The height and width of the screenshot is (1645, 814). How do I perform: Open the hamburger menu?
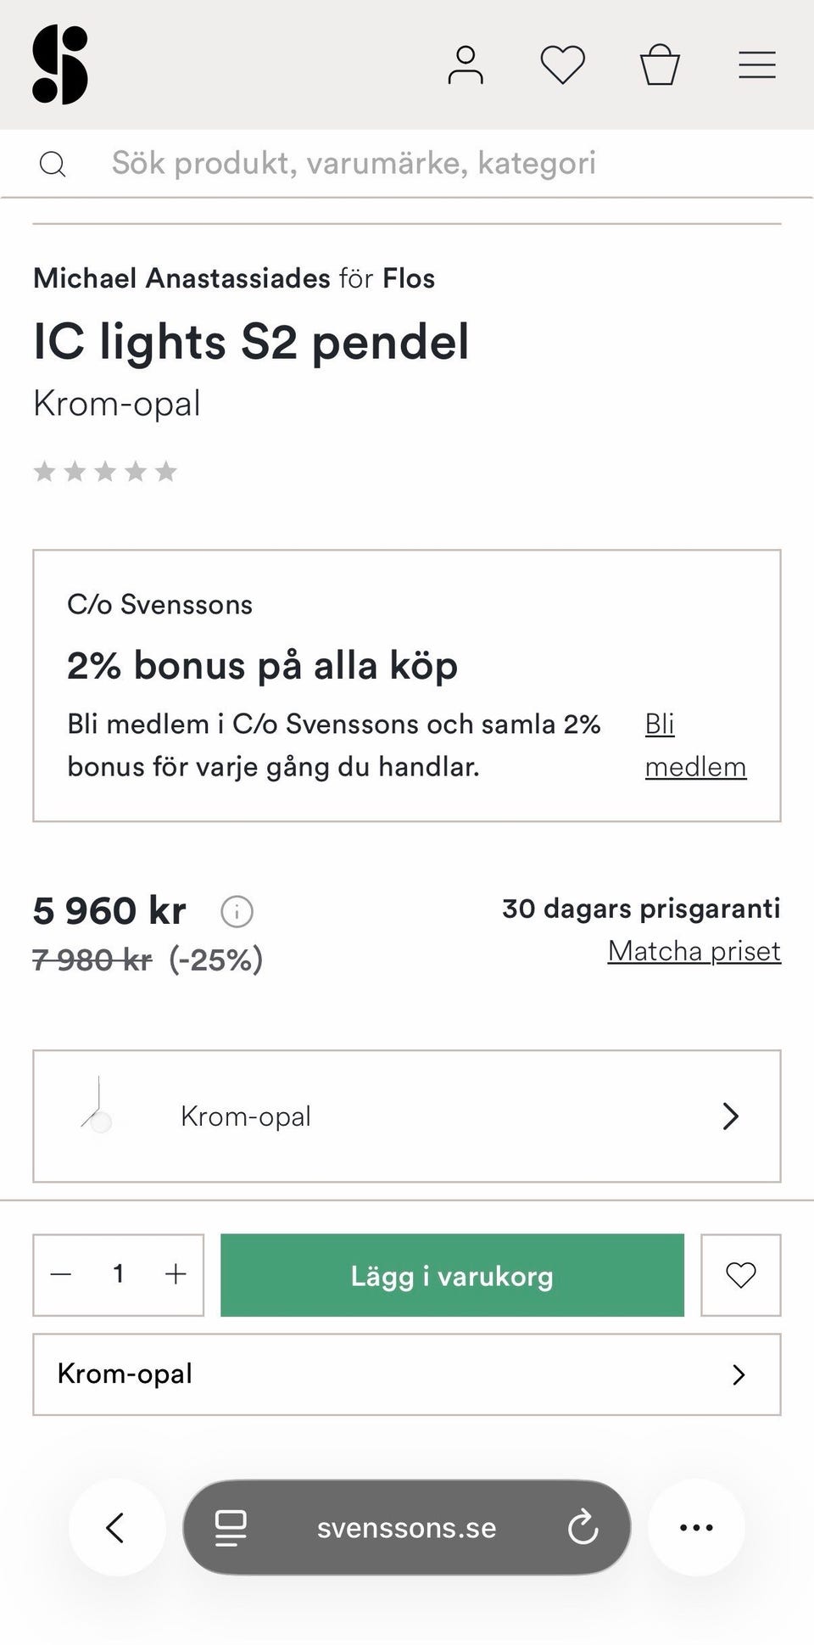click(756, 65)
